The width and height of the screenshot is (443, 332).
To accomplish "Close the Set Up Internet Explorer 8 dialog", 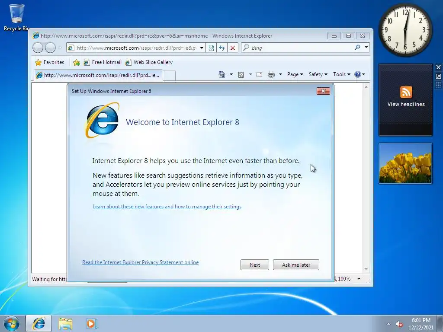I will tap(323, 91).
